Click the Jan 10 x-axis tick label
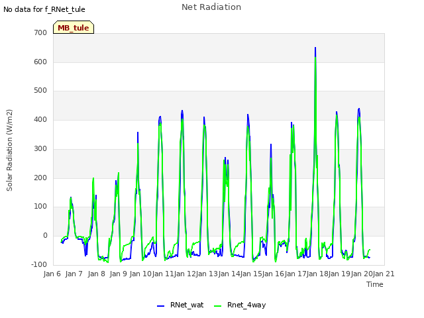 pos(140,274)
